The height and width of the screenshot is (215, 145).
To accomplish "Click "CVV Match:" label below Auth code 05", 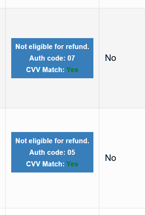I will (x=45, y=164).
